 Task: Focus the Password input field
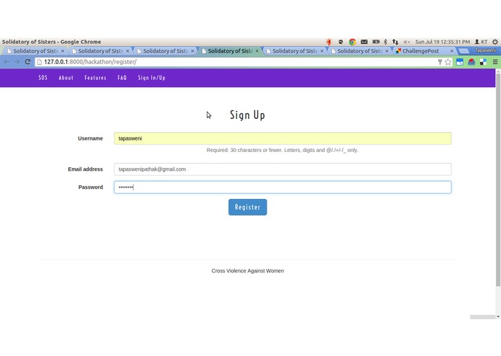[x=283, y=187]
